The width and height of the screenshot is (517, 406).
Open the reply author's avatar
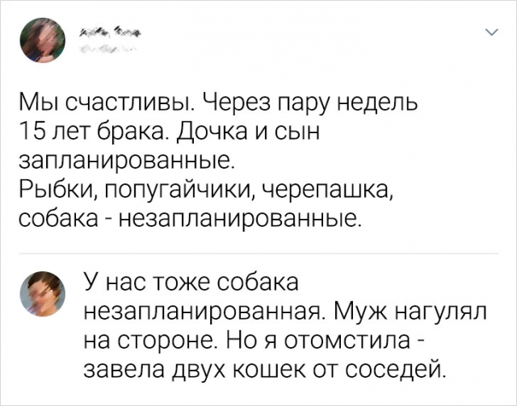pos(43,294)
